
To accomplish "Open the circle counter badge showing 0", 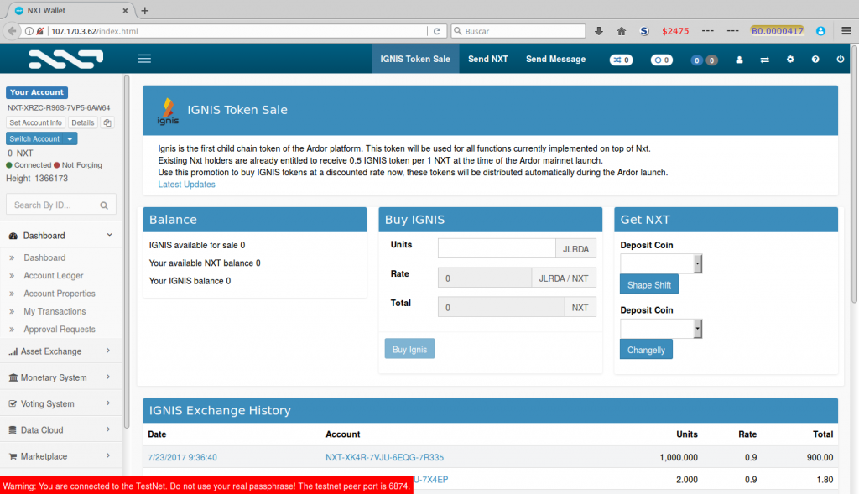I will pyautogui.click(x=661, y=60).
